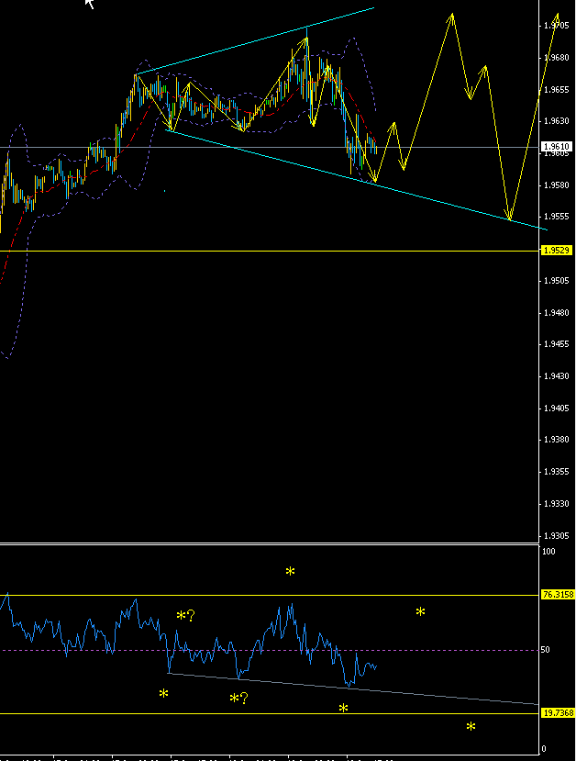Click the 1.9455 price axis value
The height and width of the screenshot is (761, 576).
[x=557, y=344]
